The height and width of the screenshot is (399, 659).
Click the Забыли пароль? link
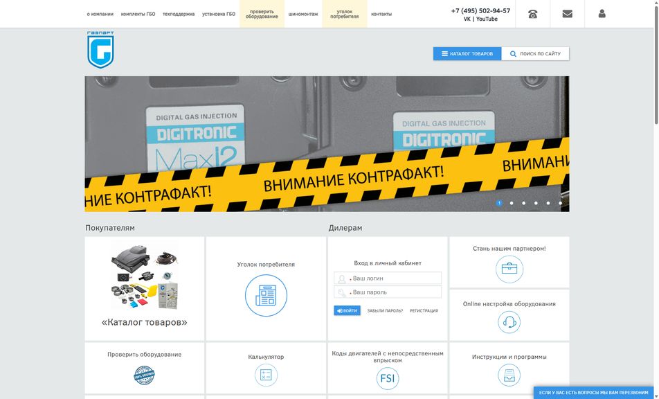pyautogui.click(x=385, y=311)
